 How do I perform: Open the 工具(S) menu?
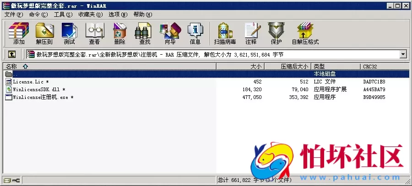pos(63,15)
